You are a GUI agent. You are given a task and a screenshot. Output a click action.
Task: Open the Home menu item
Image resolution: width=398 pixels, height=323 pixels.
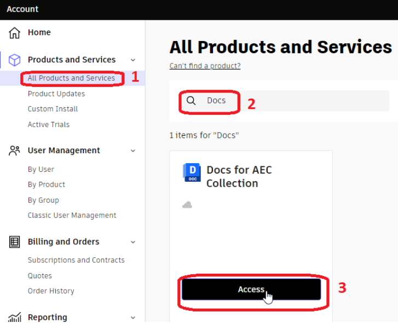pos(39,32)
